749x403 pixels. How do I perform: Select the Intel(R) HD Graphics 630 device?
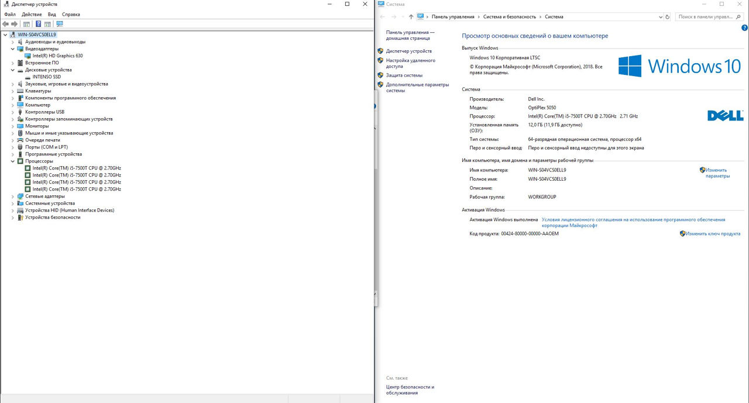57,56
